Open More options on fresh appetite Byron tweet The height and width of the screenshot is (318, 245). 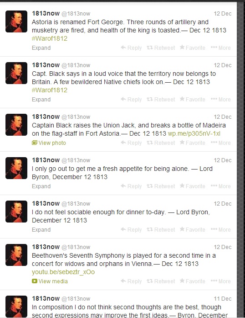220,186
